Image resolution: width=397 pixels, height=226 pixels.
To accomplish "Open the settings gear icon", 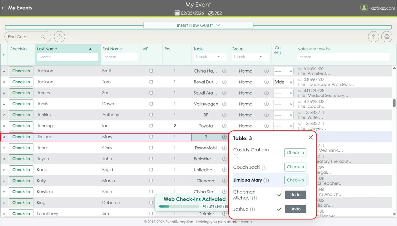I will 387,36.
